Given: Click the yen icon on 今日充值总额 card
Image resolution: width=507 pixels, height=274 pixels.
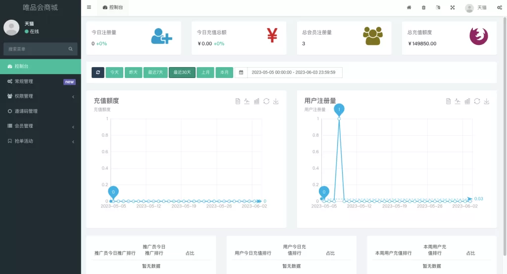Looking at the screenshot, I should [272, 35].
